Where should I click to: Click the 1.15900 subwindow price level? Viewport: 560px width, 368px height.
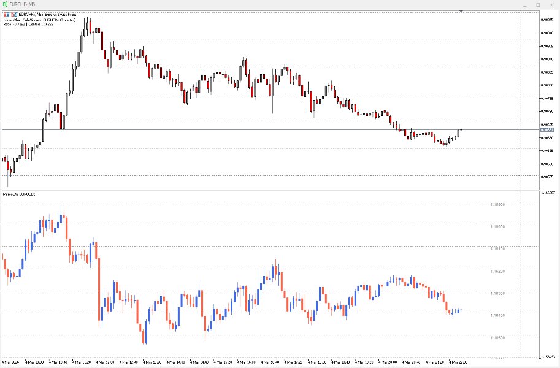[x=497, y=205]
